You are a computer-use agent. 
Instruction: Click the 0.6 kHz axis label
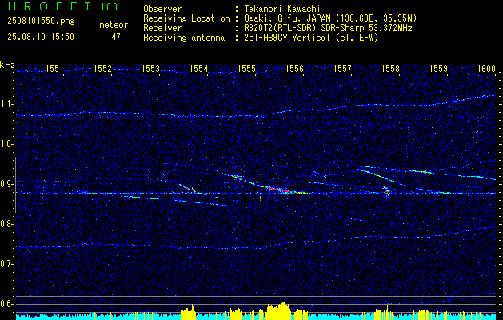[x=6, y=304]
